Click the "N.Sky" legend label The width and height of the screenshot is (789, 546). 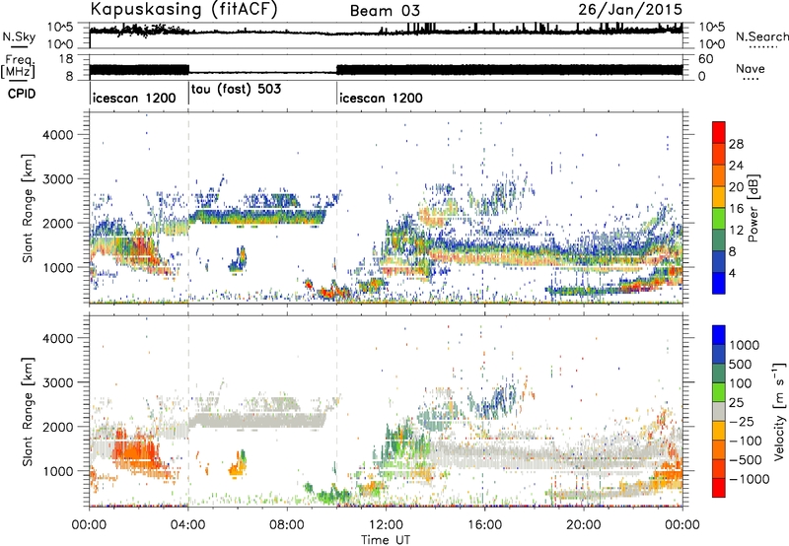click(19, 36)
